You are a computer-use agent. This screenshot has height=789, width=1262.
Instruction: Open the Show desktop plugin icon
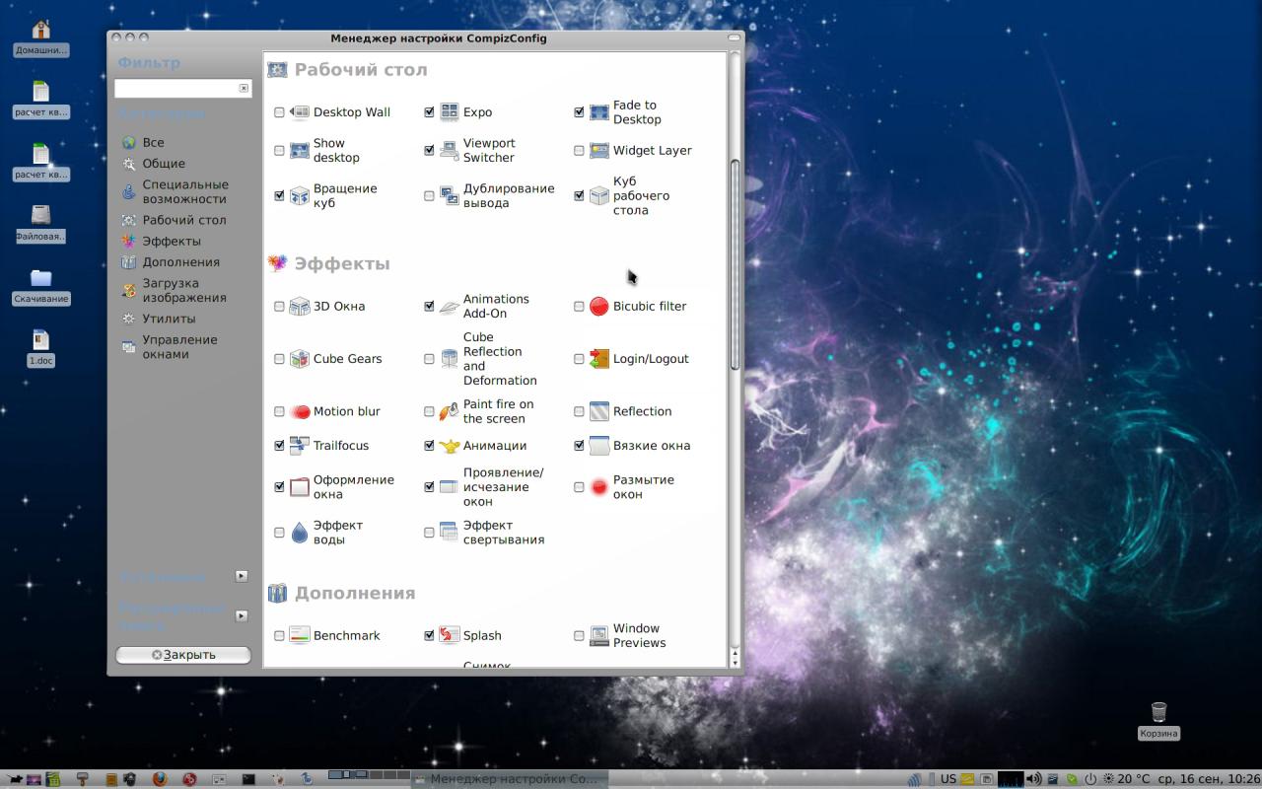point(300,151)
